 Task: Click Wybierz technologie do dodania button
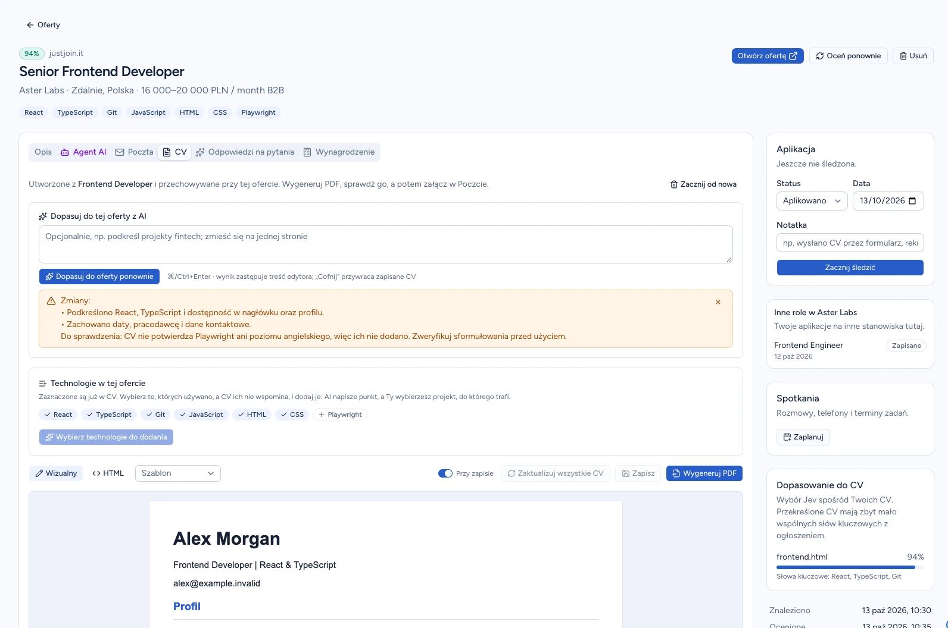106,437
